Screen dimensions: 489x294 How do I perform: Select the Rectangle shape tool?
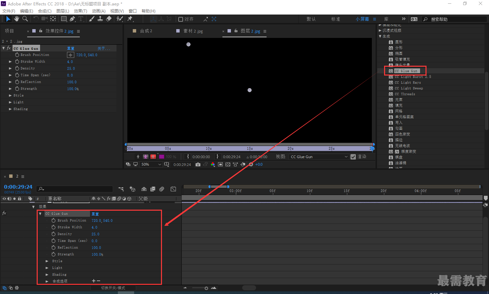point(64,19)
